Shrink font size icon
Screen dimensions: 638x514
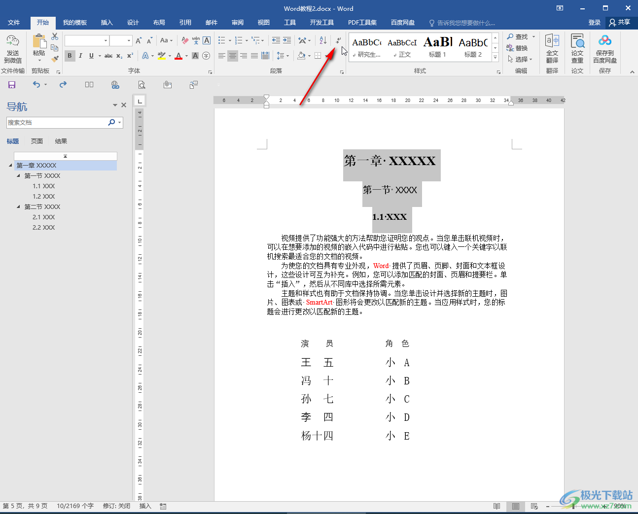[x=149, y=40]
